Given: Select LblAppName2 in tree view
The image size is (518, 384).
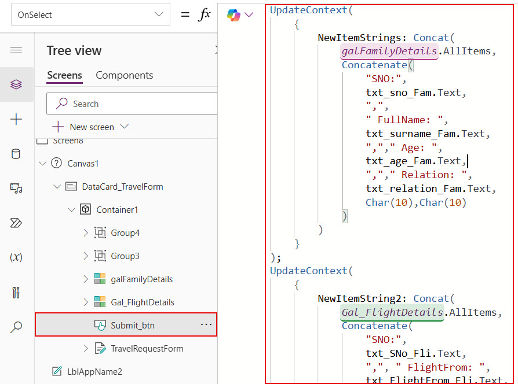Looking at the screenshot, I should point(94,371).
